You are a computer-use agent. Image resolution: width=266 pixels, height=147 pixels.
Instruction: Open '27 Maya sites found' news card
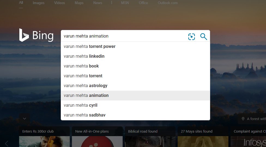203,137
